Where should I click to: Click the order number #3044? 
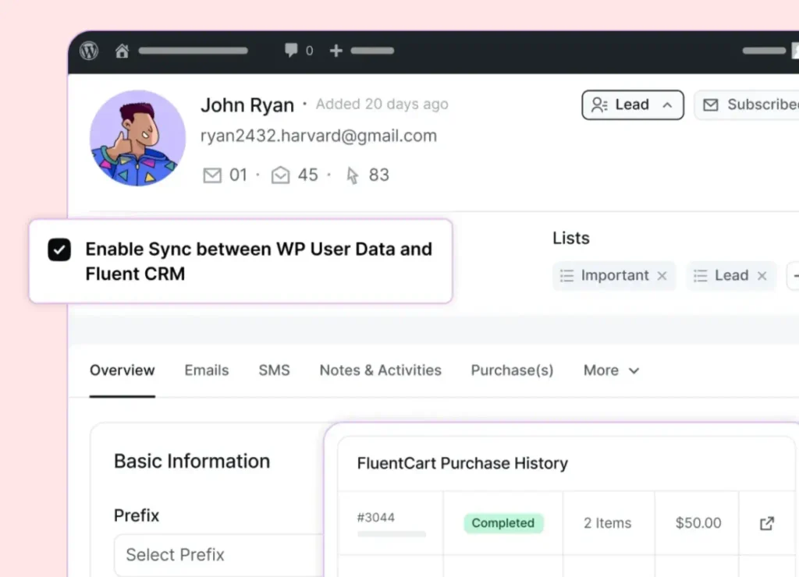pyautogui.click(x=375, y=518)
